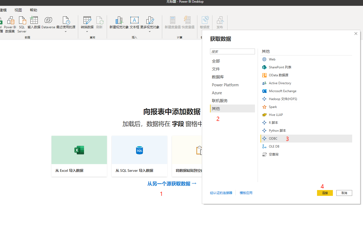This screenshot has height=227, width=363.
Task: Click 新建视觉对象 chart icon
Action: click(x=119, y=21)
